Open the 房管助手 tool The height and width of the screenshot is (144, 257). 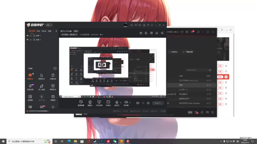pos(41,76)
